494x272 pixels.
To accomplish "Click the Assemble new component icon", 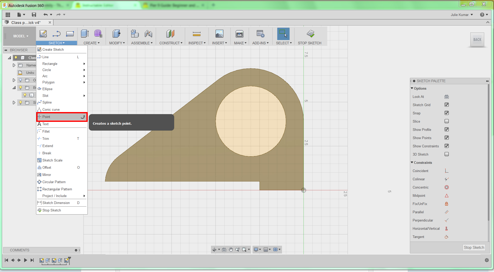I will click(135, 34).
